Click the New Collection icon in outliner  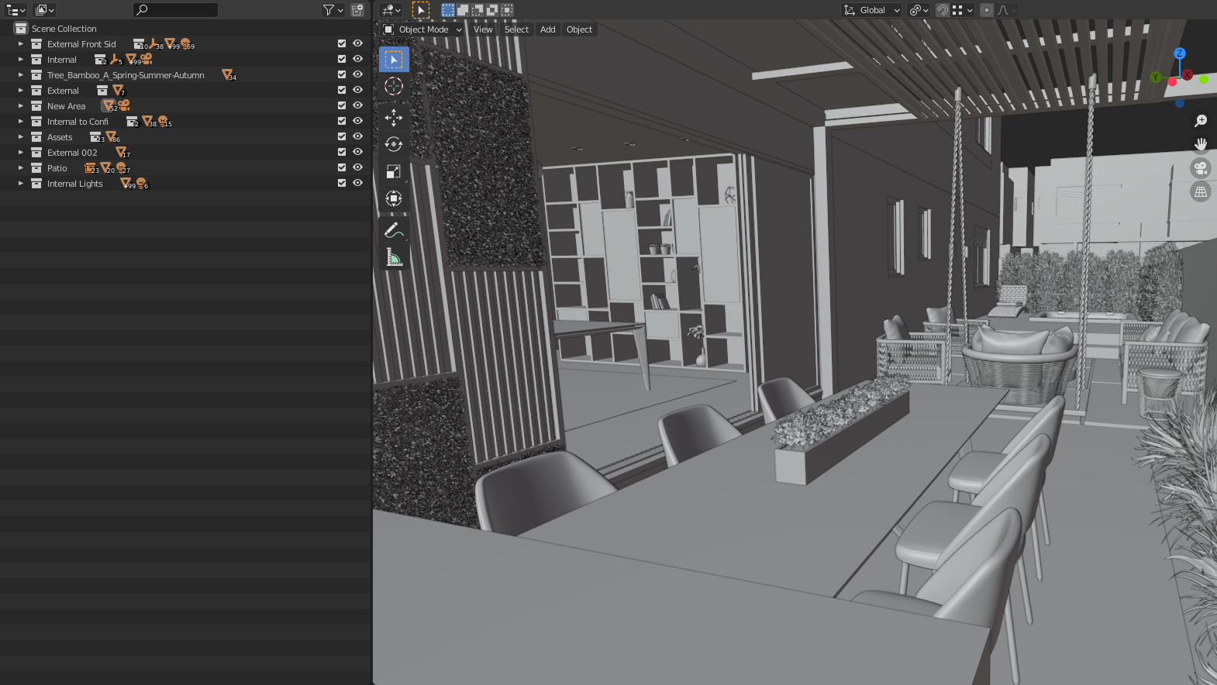pos(357,10)
